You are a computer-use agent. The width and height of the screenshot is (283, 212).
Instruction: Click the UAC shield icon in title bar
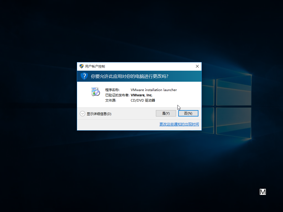[82, 66]
